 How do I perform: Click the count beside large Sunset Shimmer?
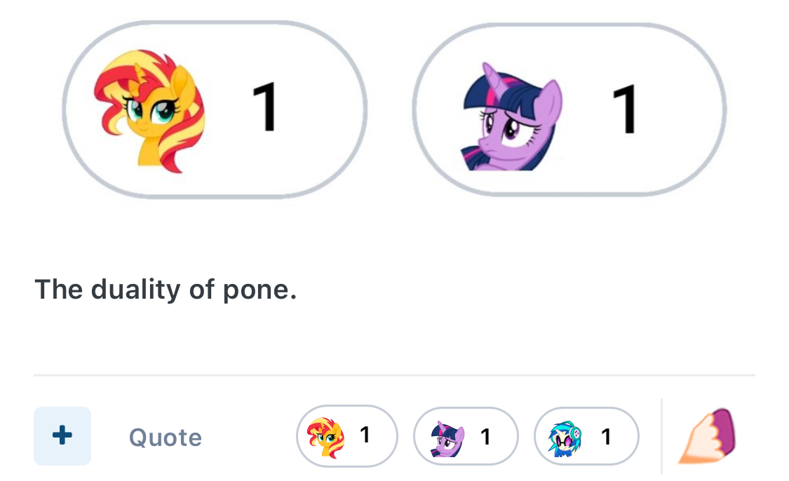click(x=264, y=107)
